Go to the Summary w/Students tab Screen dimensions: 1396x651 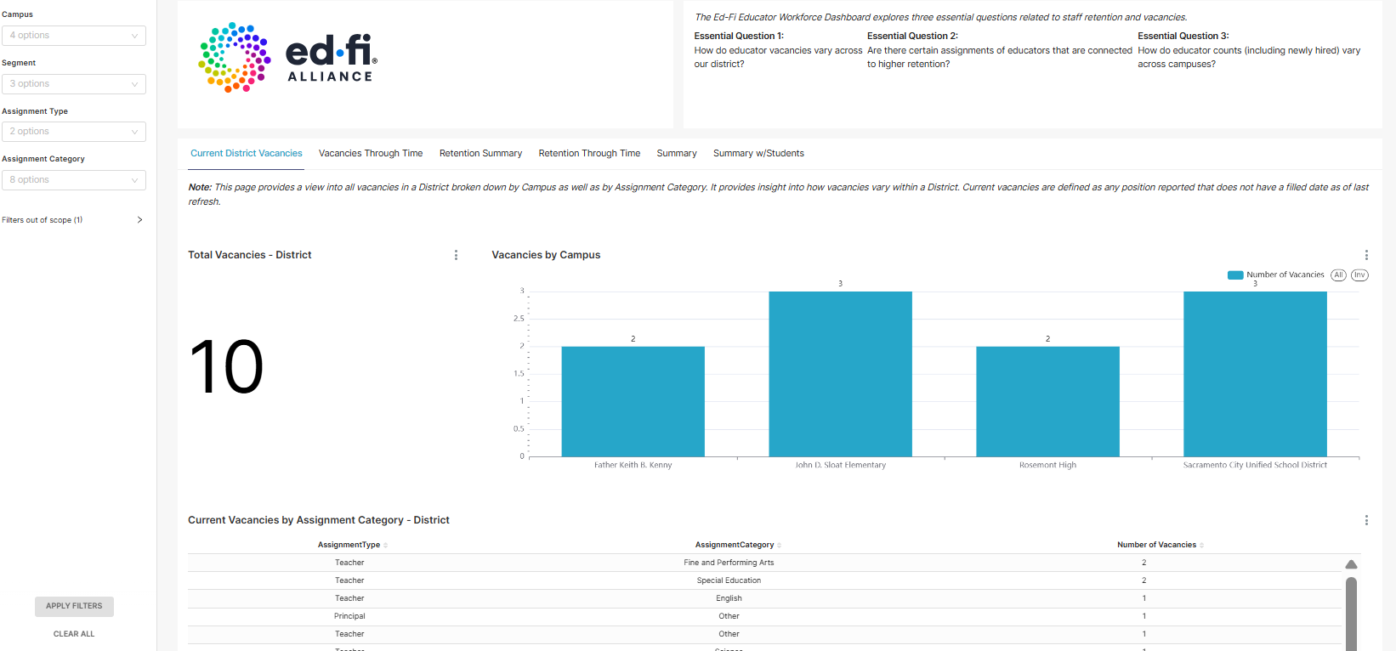pos(758,154)
